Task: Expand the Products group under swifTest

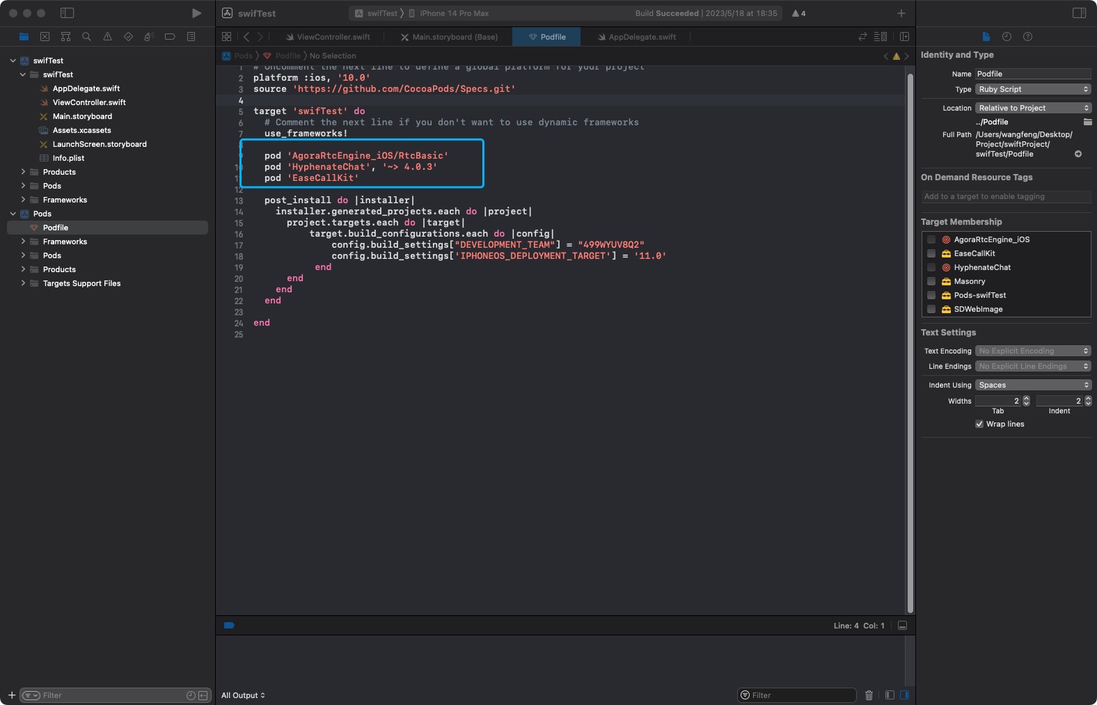Action: click(x=23, y=172)
